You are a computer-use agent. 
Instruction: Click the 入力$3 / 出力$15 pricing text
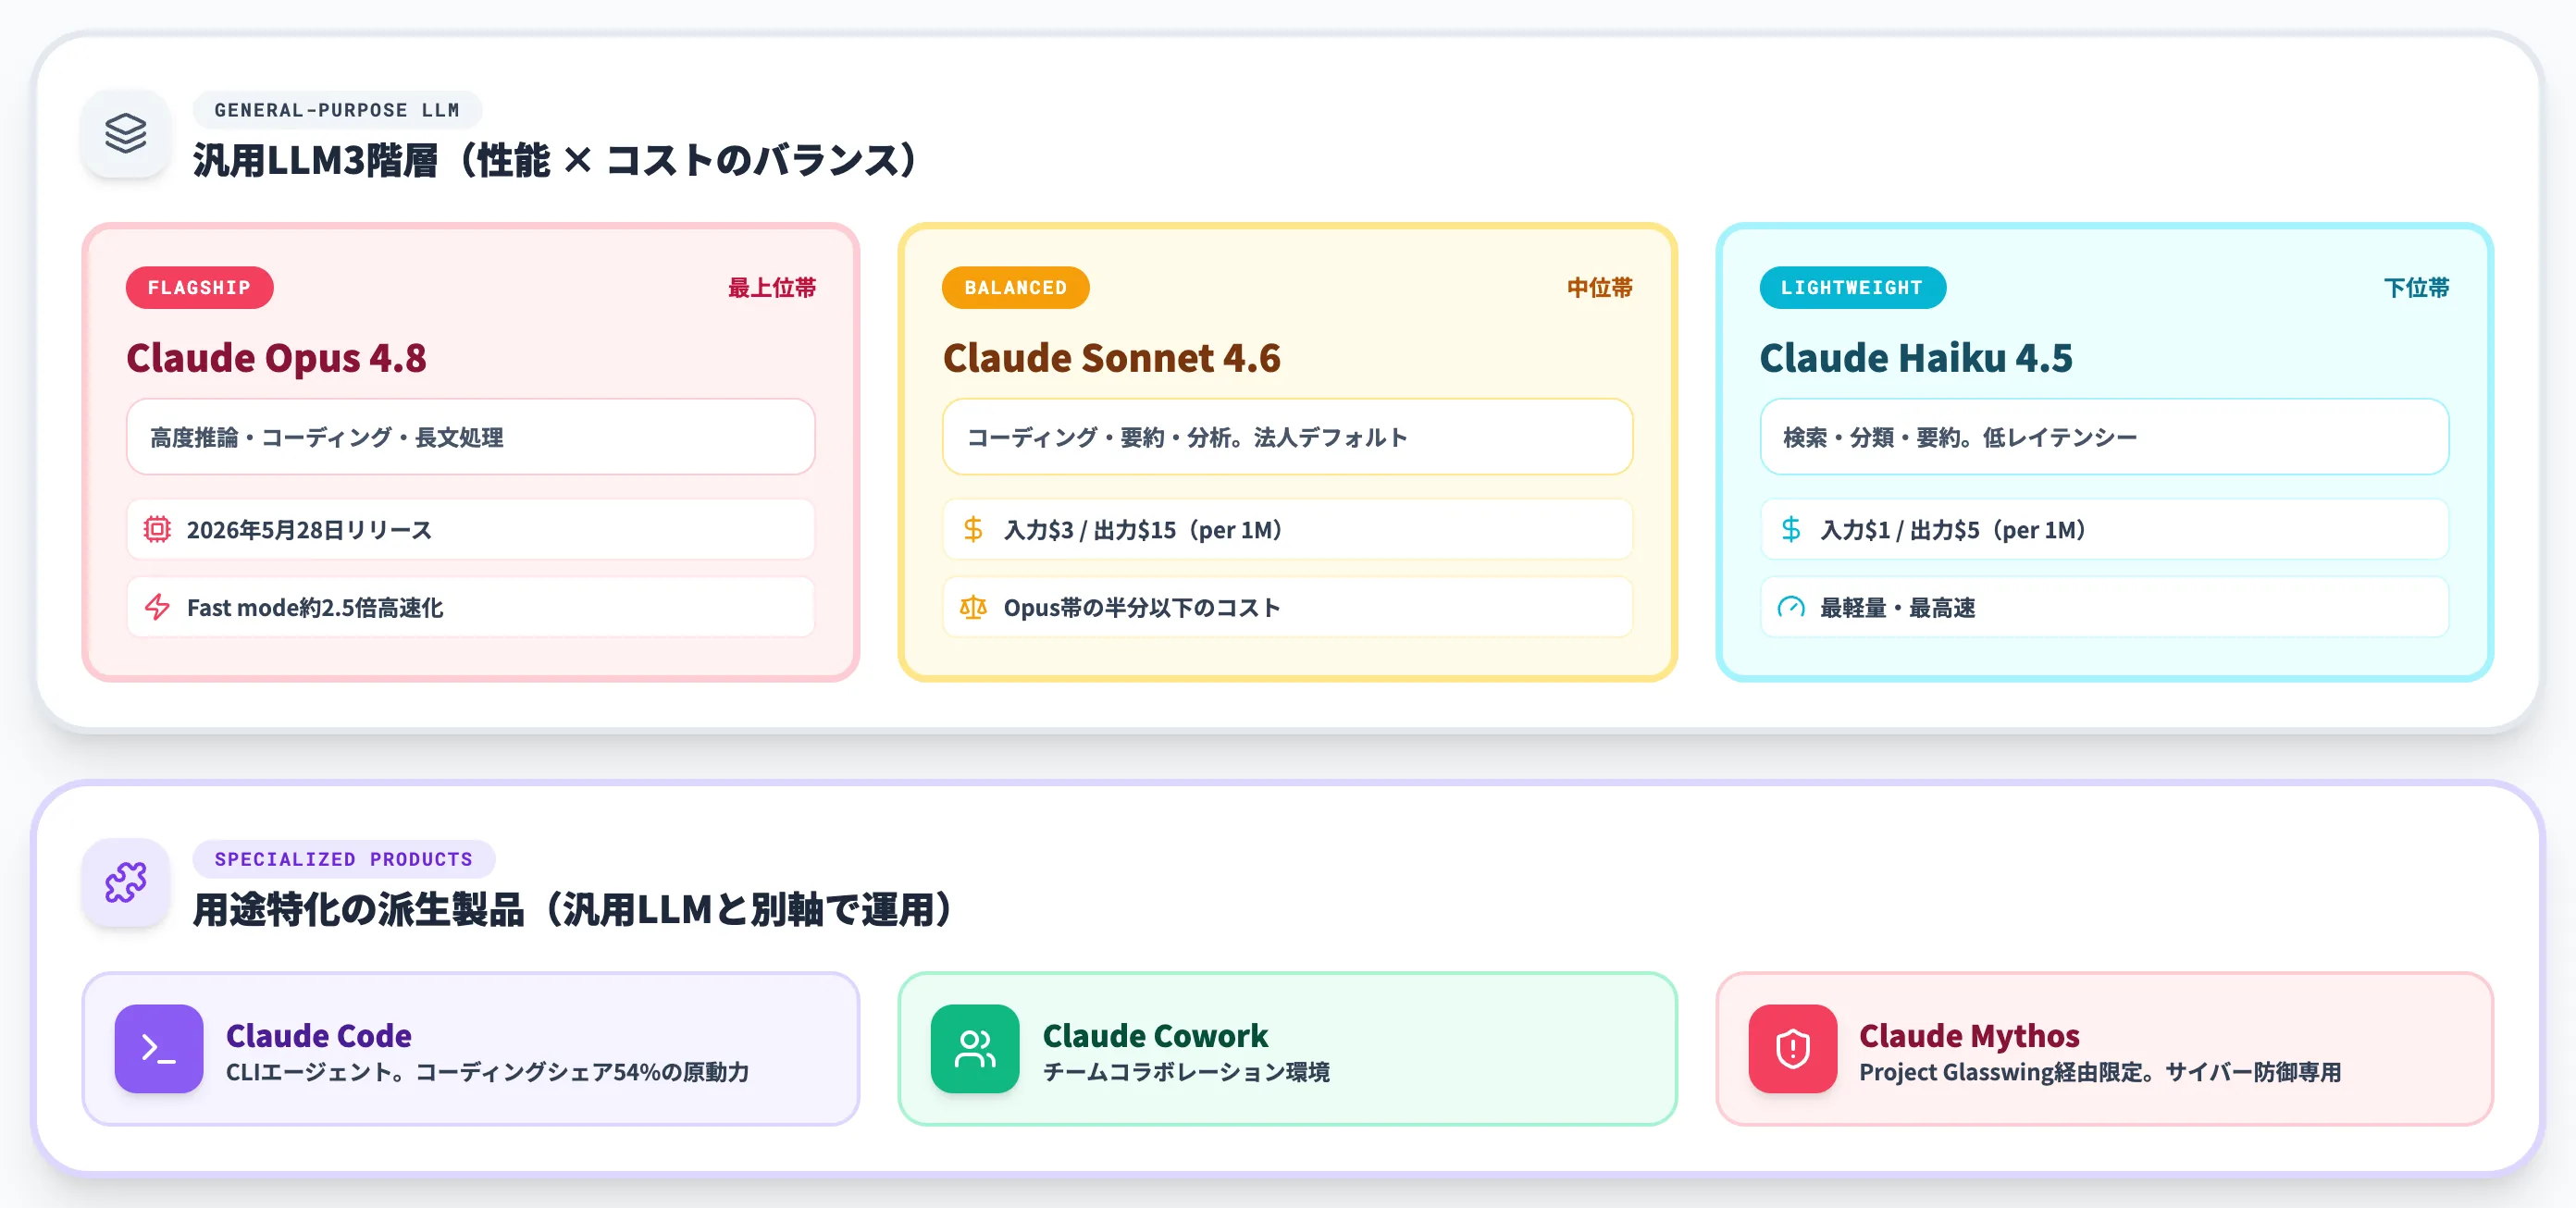click(x=1142, y=529)
